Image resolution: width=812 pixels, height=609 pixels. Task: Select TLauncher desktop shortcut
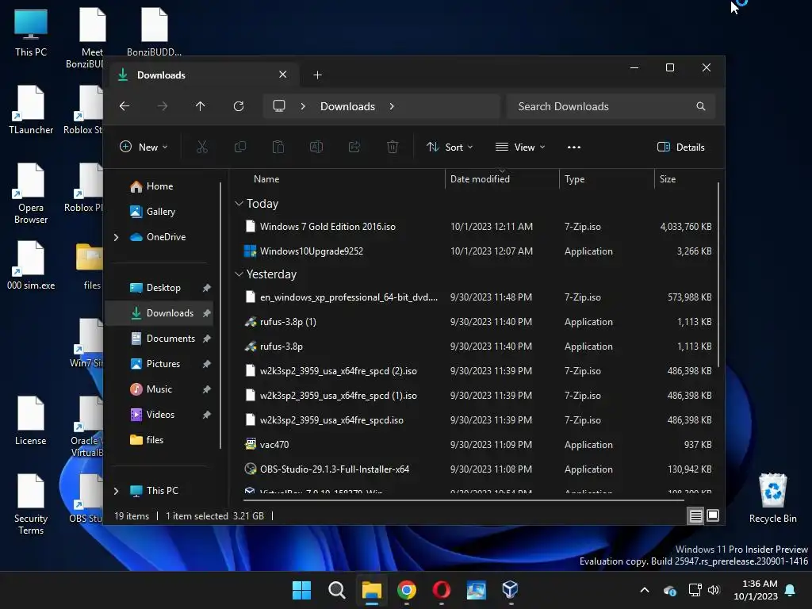(31, 109)
